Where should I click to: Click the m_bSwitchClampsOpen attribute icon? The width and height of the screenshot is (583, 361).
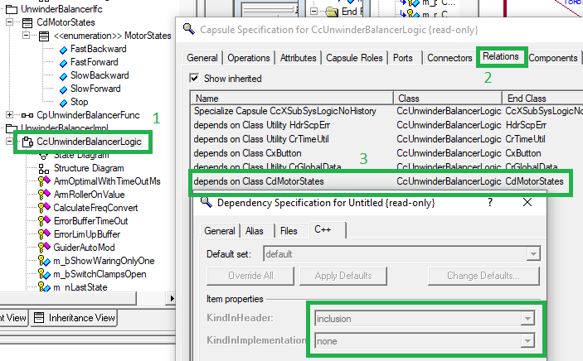44,274
